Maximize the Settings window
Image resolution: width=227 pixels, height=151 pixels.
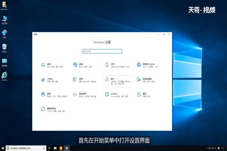164,34
